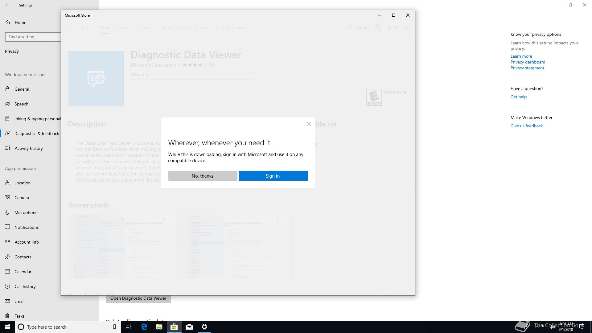The width and height of the screenshot is (592, 333).
Task: Click the Give us feedback link
Action: point(526,126)
